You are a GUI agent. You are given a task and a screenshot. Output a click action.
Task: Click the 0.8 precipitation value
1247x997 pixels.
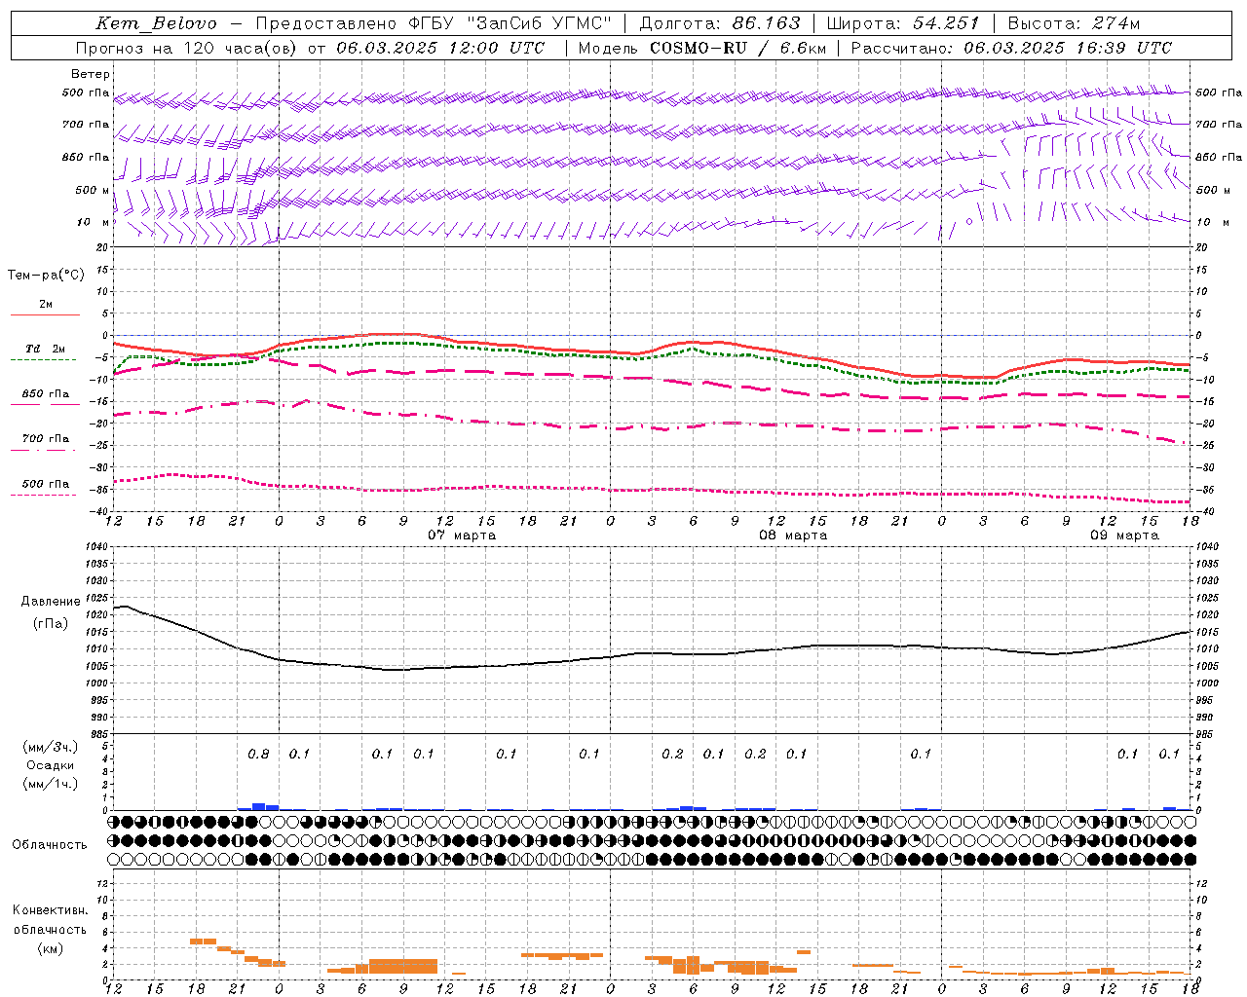point(258,755)
